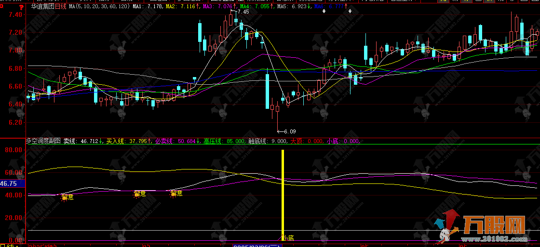
Task: Click the first 留意 star marker
Action: coord(67,197)
